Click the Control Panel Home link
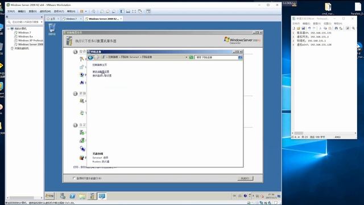 click(100, 65)
